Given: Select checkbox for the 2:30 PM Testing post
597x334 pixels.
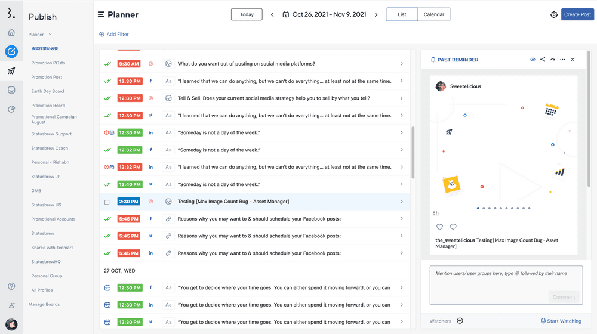Looking at the screenshot, I should (x=107, y=202).
